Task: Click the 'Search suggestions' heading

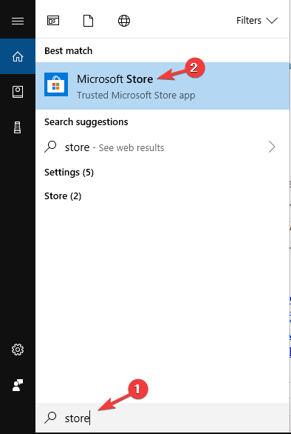Action: point(86,122)
